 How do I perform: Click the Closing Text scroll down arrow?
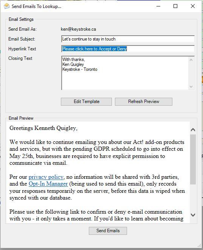191,87
